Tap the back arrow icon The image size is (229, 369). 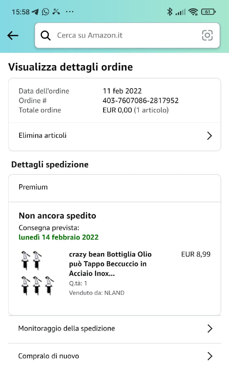[x=13, y=35]
